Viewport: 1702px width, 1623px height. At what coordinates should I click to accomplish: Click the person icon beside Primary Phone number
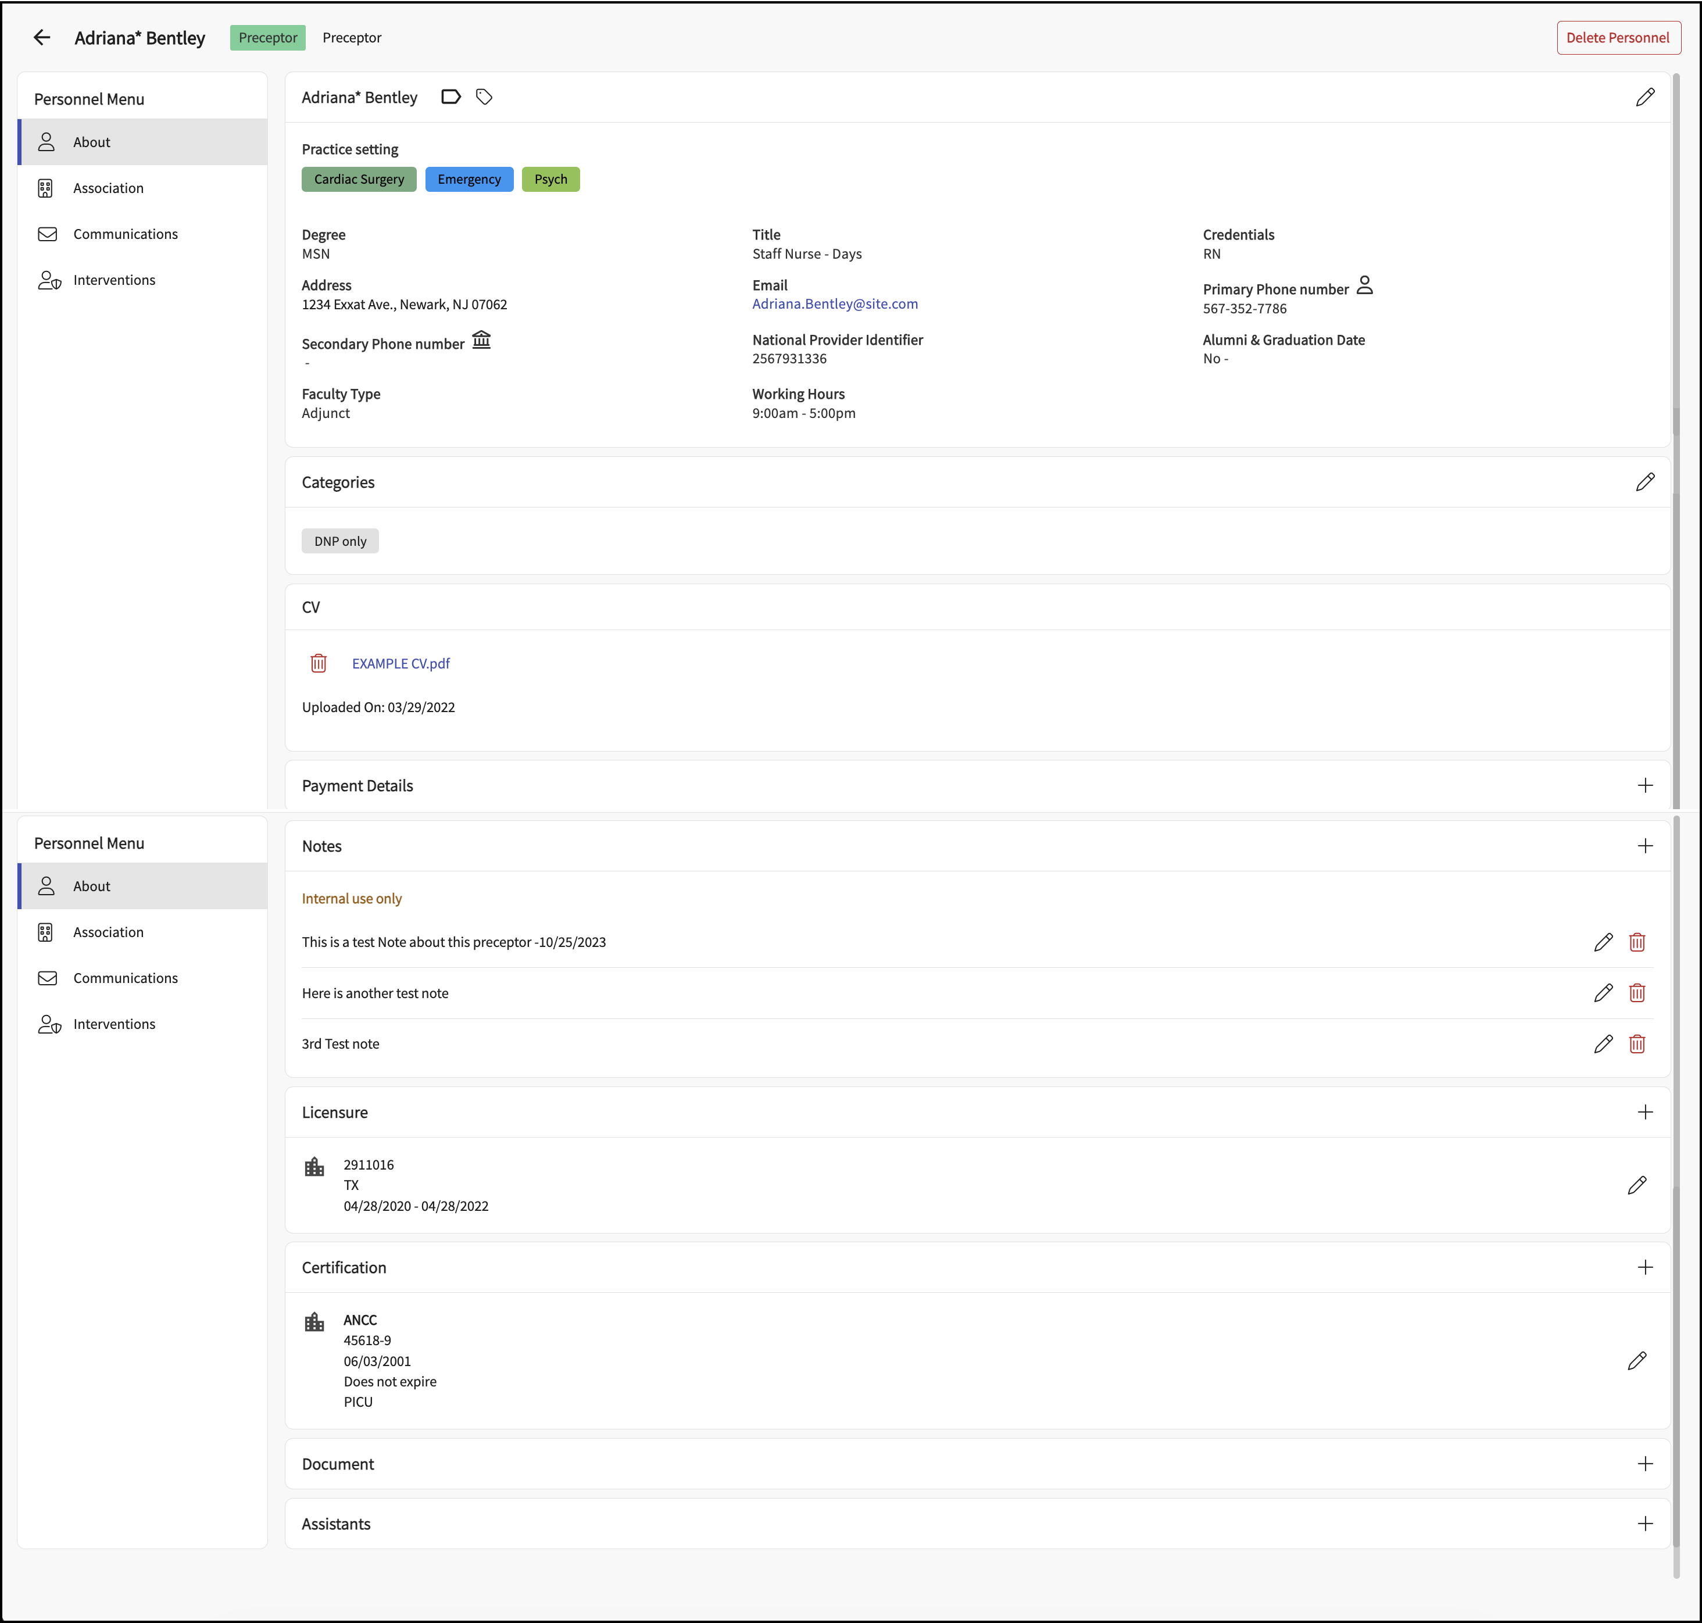click(x=1364, y=285)
